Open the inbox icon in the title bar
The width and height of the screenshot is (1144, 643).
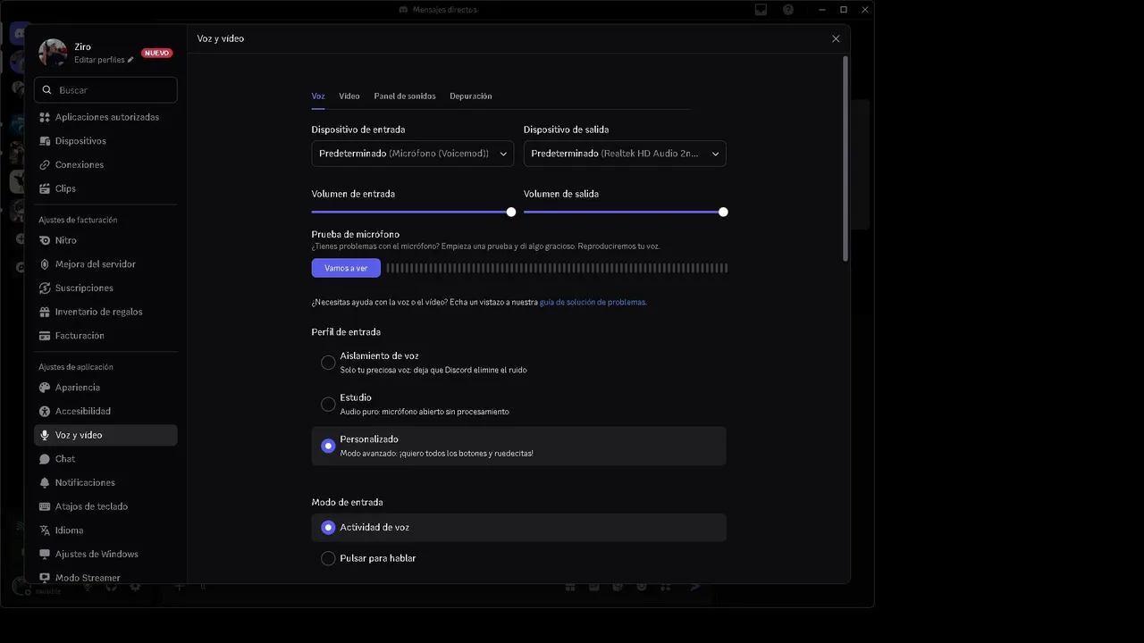click(x=761, y=10)
